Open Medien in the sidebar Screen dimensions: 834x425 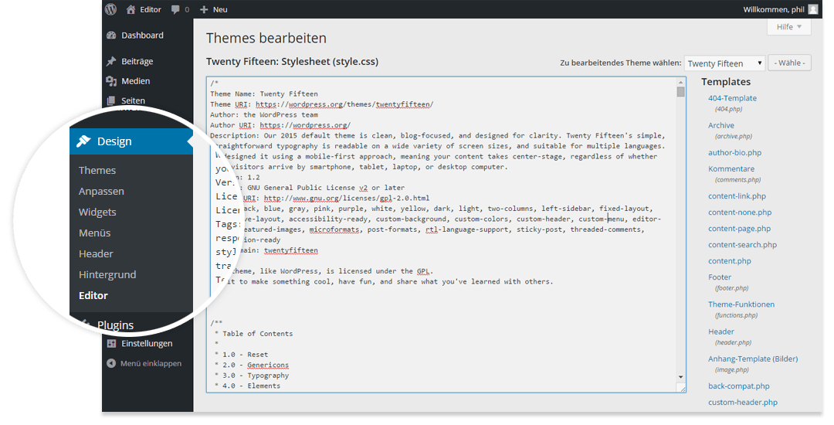[135, 81]
